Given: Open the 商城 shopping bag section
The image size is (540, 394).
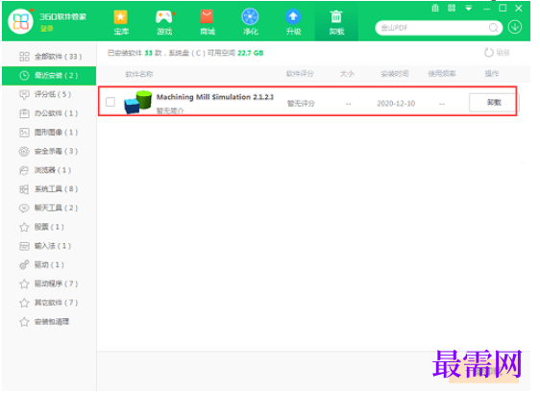Looking at the screenshot, I should coord(208,23).
